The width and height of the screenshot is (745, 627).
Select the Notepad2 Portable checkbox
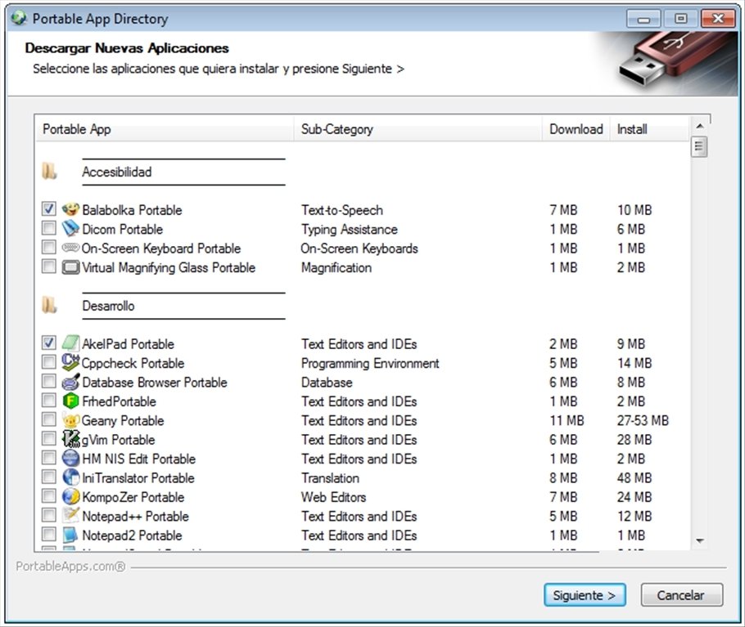(x=48, y=535)
